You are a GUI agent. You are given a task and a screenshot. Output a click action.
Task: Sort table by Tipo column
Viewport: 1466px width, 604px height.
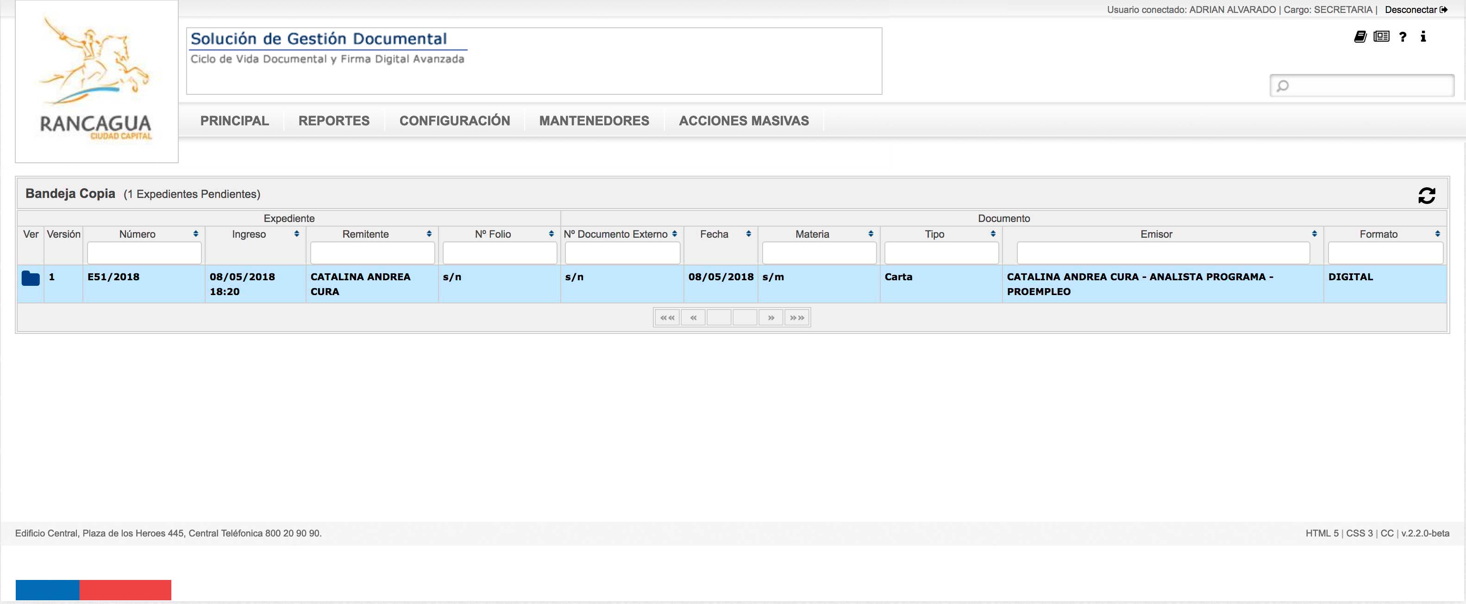tap(993, 234)
